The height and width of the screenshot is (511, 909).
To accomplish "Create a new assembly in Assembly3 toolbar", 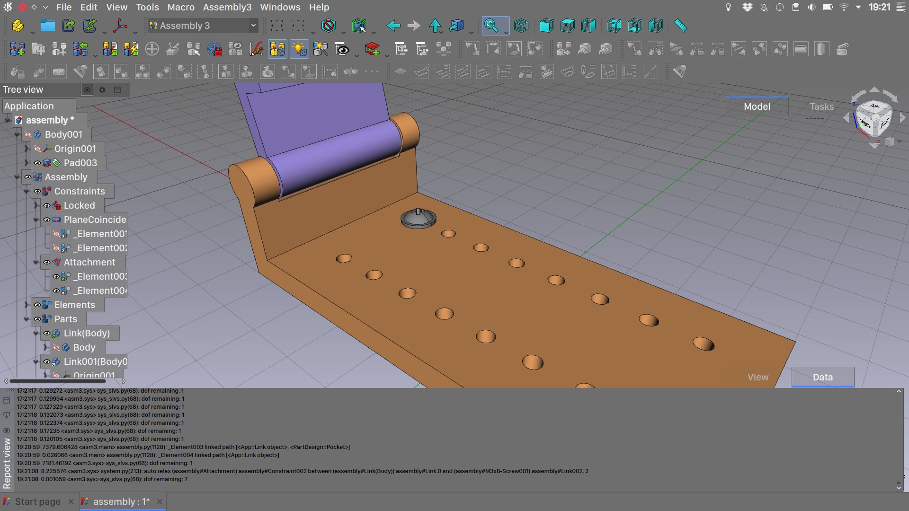I will (x=18, y=49).
